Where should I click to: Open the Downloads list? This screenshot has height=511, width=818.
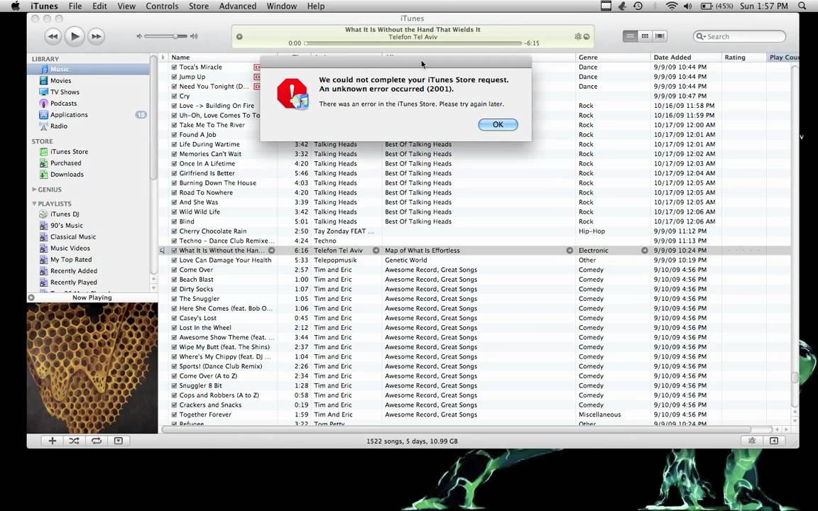coord(67,175)
